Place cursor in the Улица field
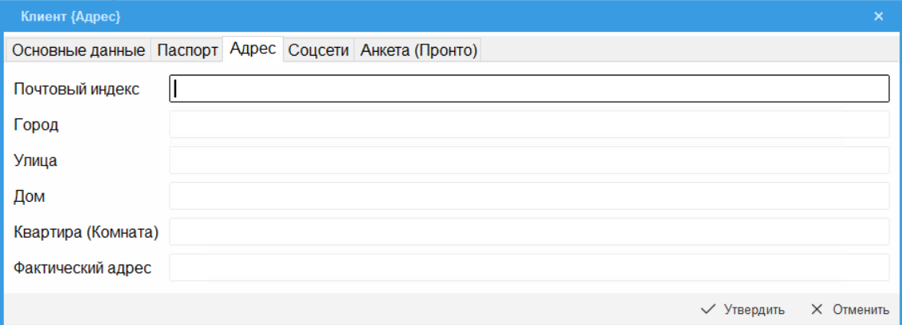Screen dimensions: 902x325 [529, 161]
